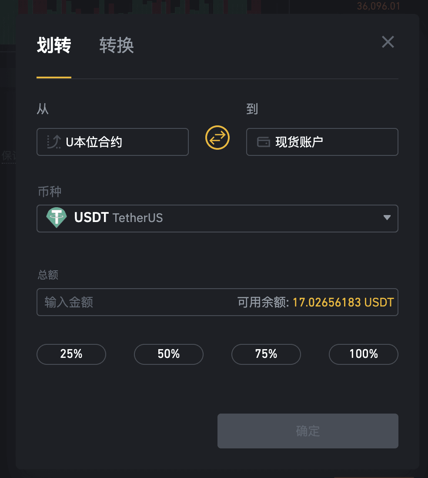The width and height of the screenshot is (428, 478).
Task: Choose the 100% amount option
Action: tap(364, 354)
